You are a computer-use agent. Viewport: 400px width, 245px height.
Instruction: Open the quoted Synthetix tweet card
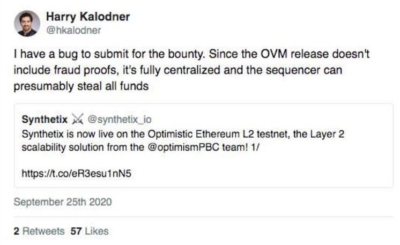tap(204, 146)
